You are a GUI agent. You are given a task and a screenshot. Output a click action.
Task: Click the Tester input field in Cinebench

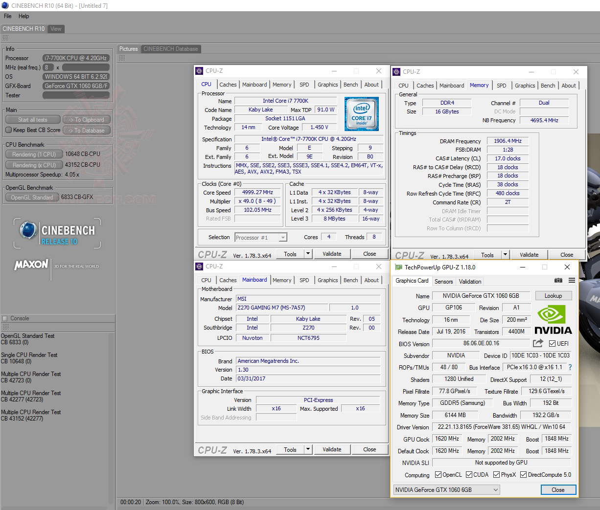pos(76,95)
